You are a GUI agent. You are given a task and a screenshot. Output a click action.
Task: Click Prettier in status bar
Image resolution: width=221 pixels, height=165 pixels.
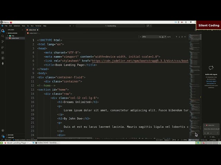pyautogui.click(x=213, y=140)
